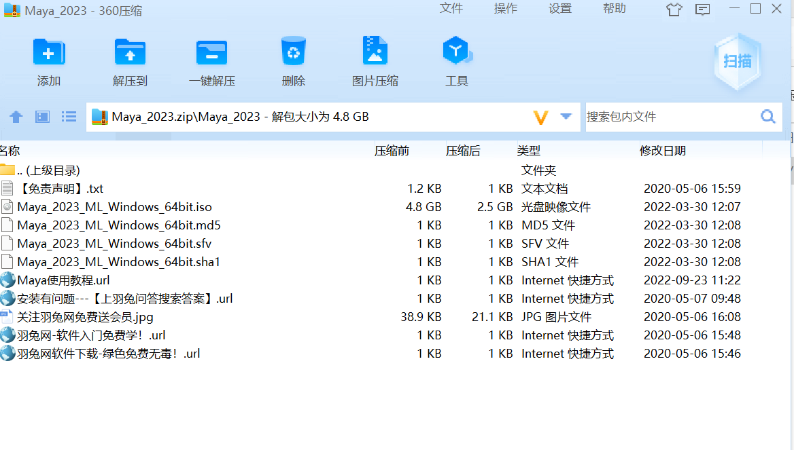Click the 一键解压 one-click extract icon

click(211, 52)
